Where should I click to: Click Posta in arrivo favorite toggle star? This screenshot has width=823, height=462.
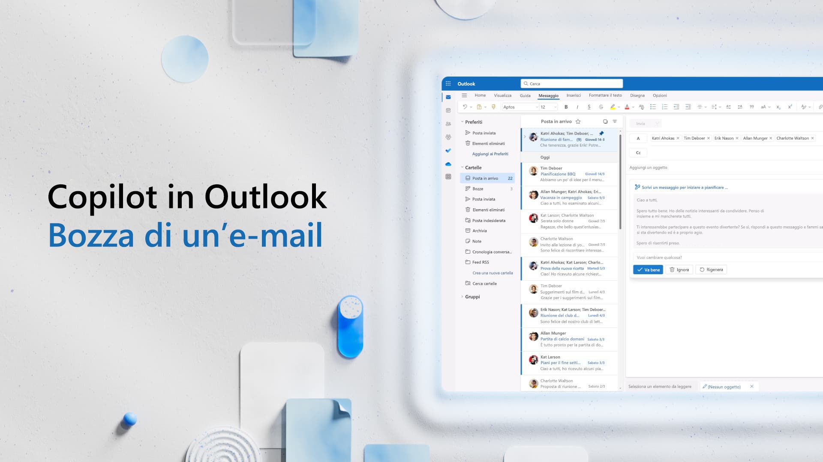tap(578, 121)
